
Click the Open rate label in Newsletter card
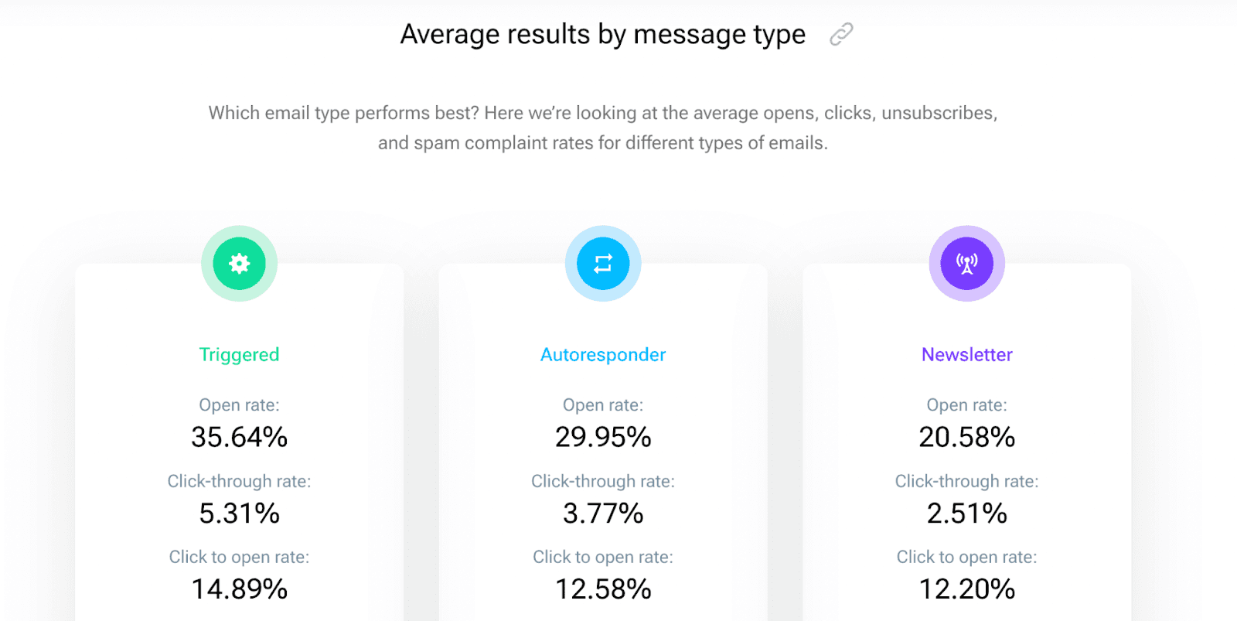(x=966, y=404)
